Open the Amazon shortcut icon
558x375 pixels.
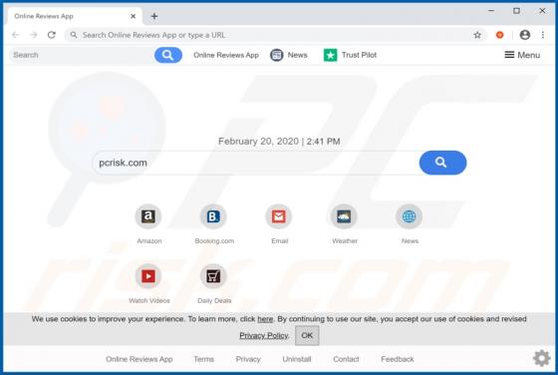coord(148,216)
